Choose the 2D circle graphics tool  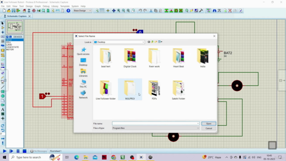tap(3, 96)
